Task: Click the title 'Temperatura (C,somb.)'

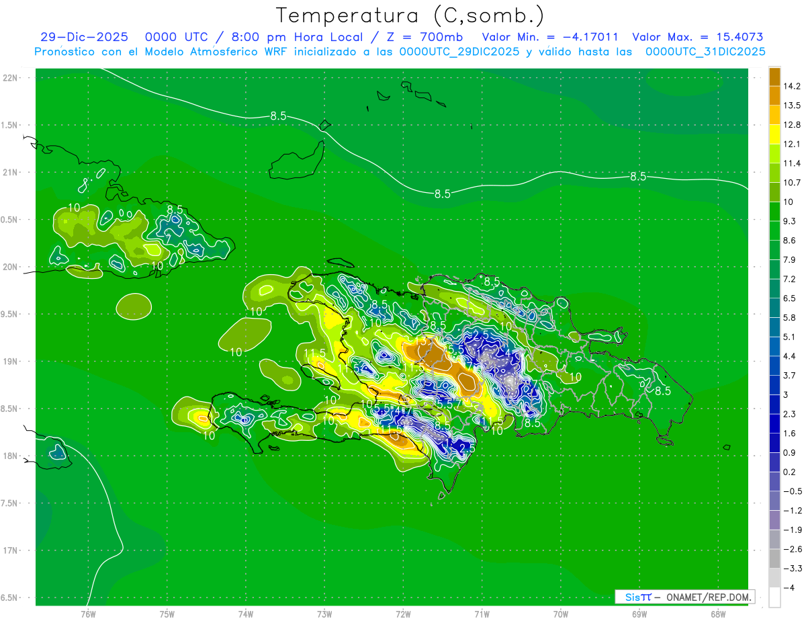Action: [x=410, y=15]
